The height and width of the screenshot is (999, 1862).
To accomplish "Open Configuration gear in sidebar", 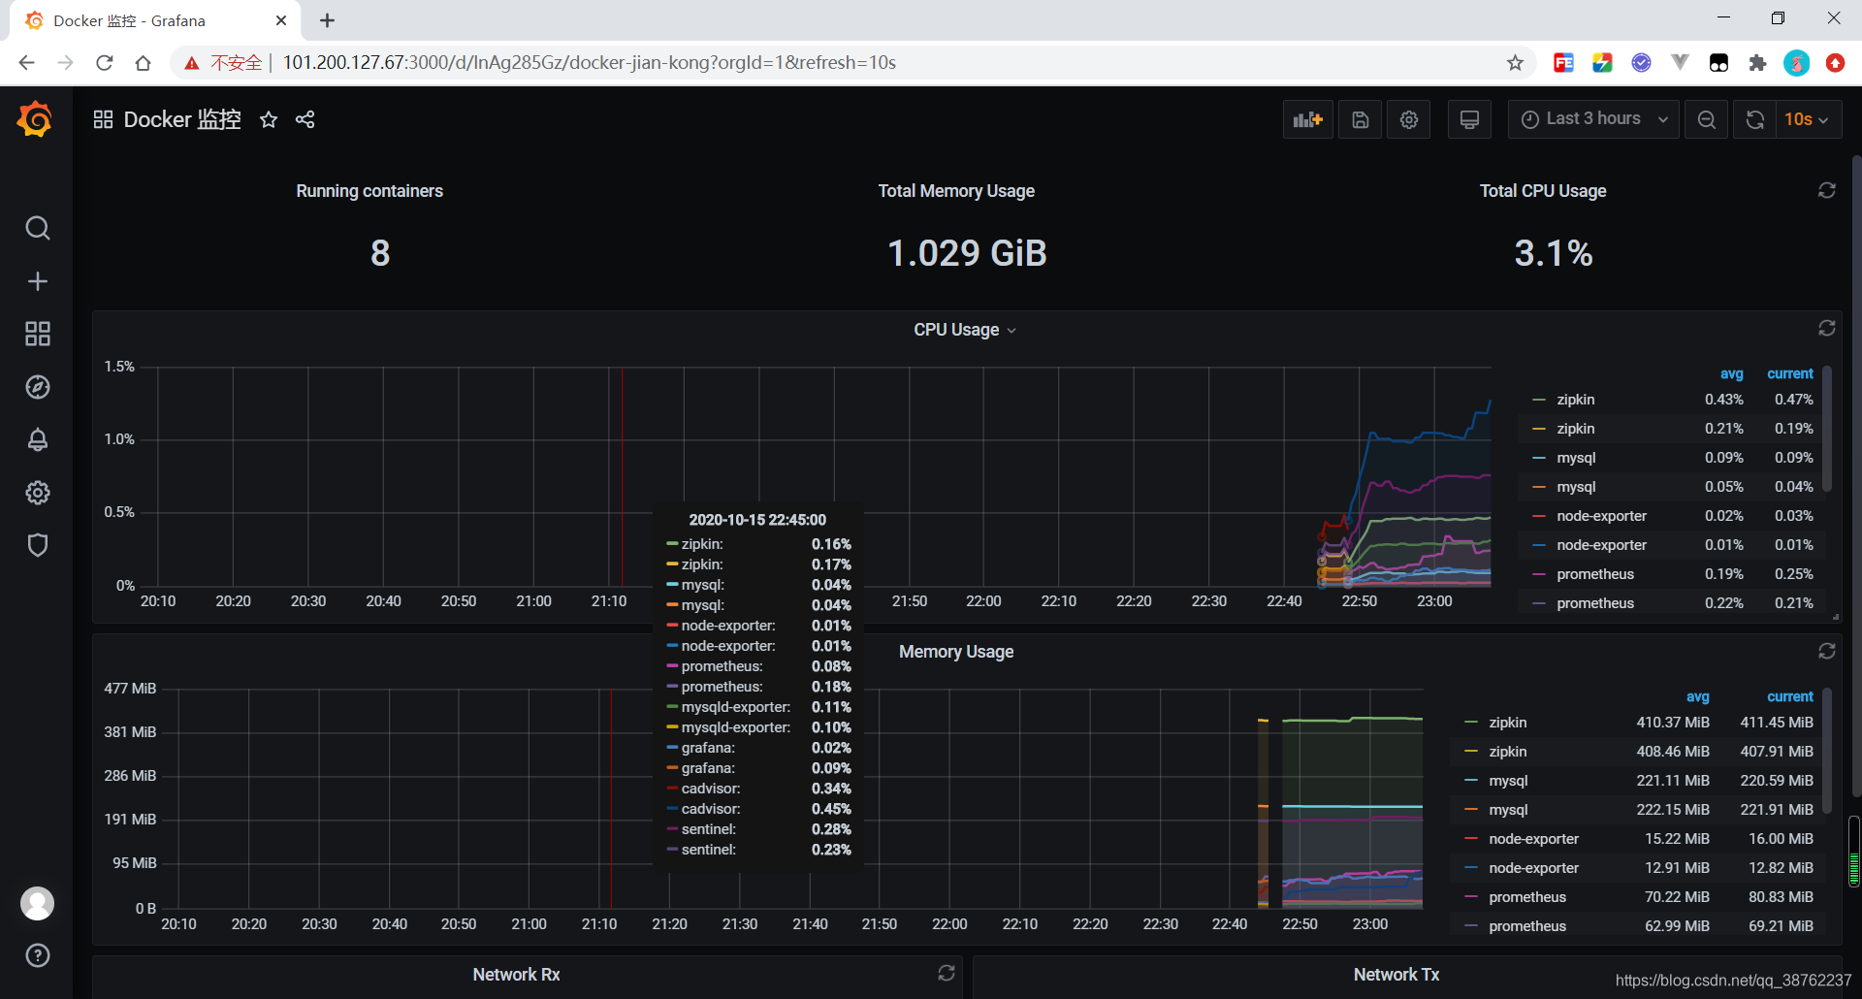I will pyautogui.click(x=37, y=493).
